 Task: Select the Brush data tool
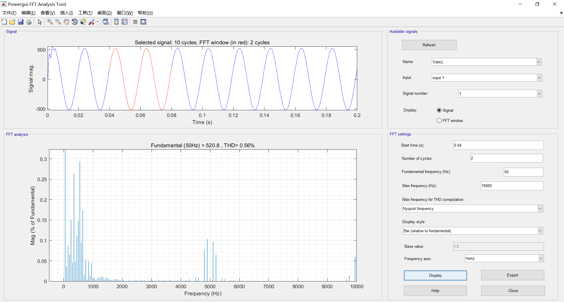(x=91, y=22)
